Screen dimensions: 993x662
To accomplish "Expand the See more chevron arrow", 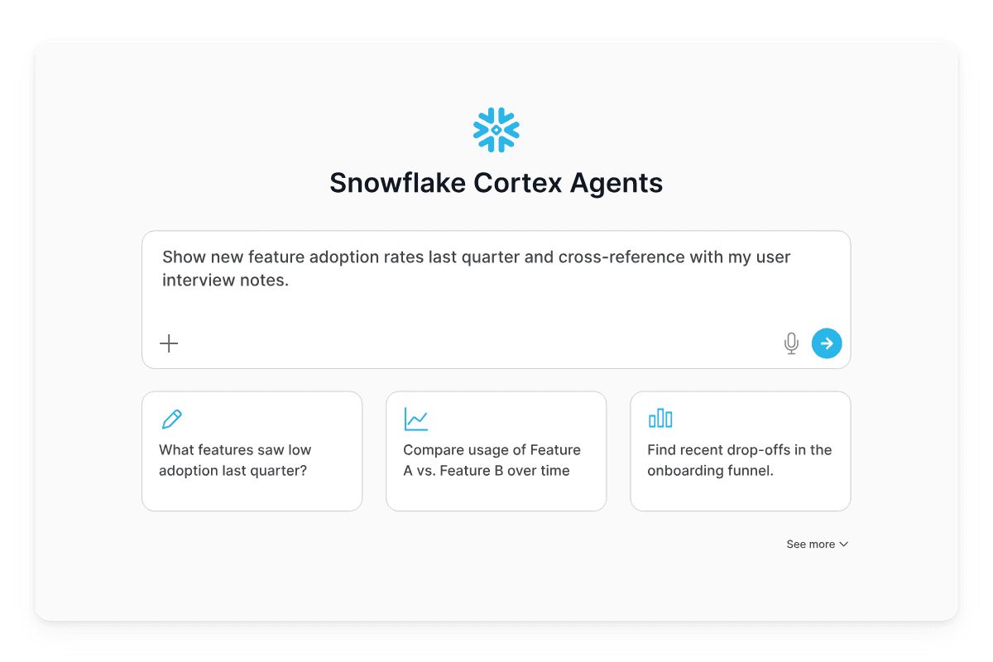I will click(844, 544).
